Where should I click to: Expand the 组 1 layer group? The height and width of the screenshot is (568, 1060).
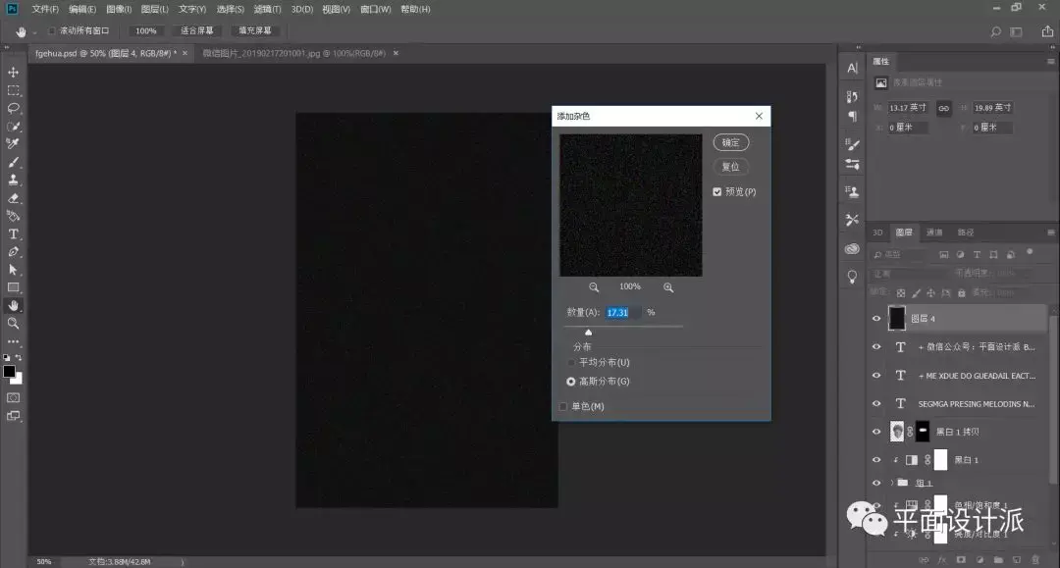[x=892, y=483]
